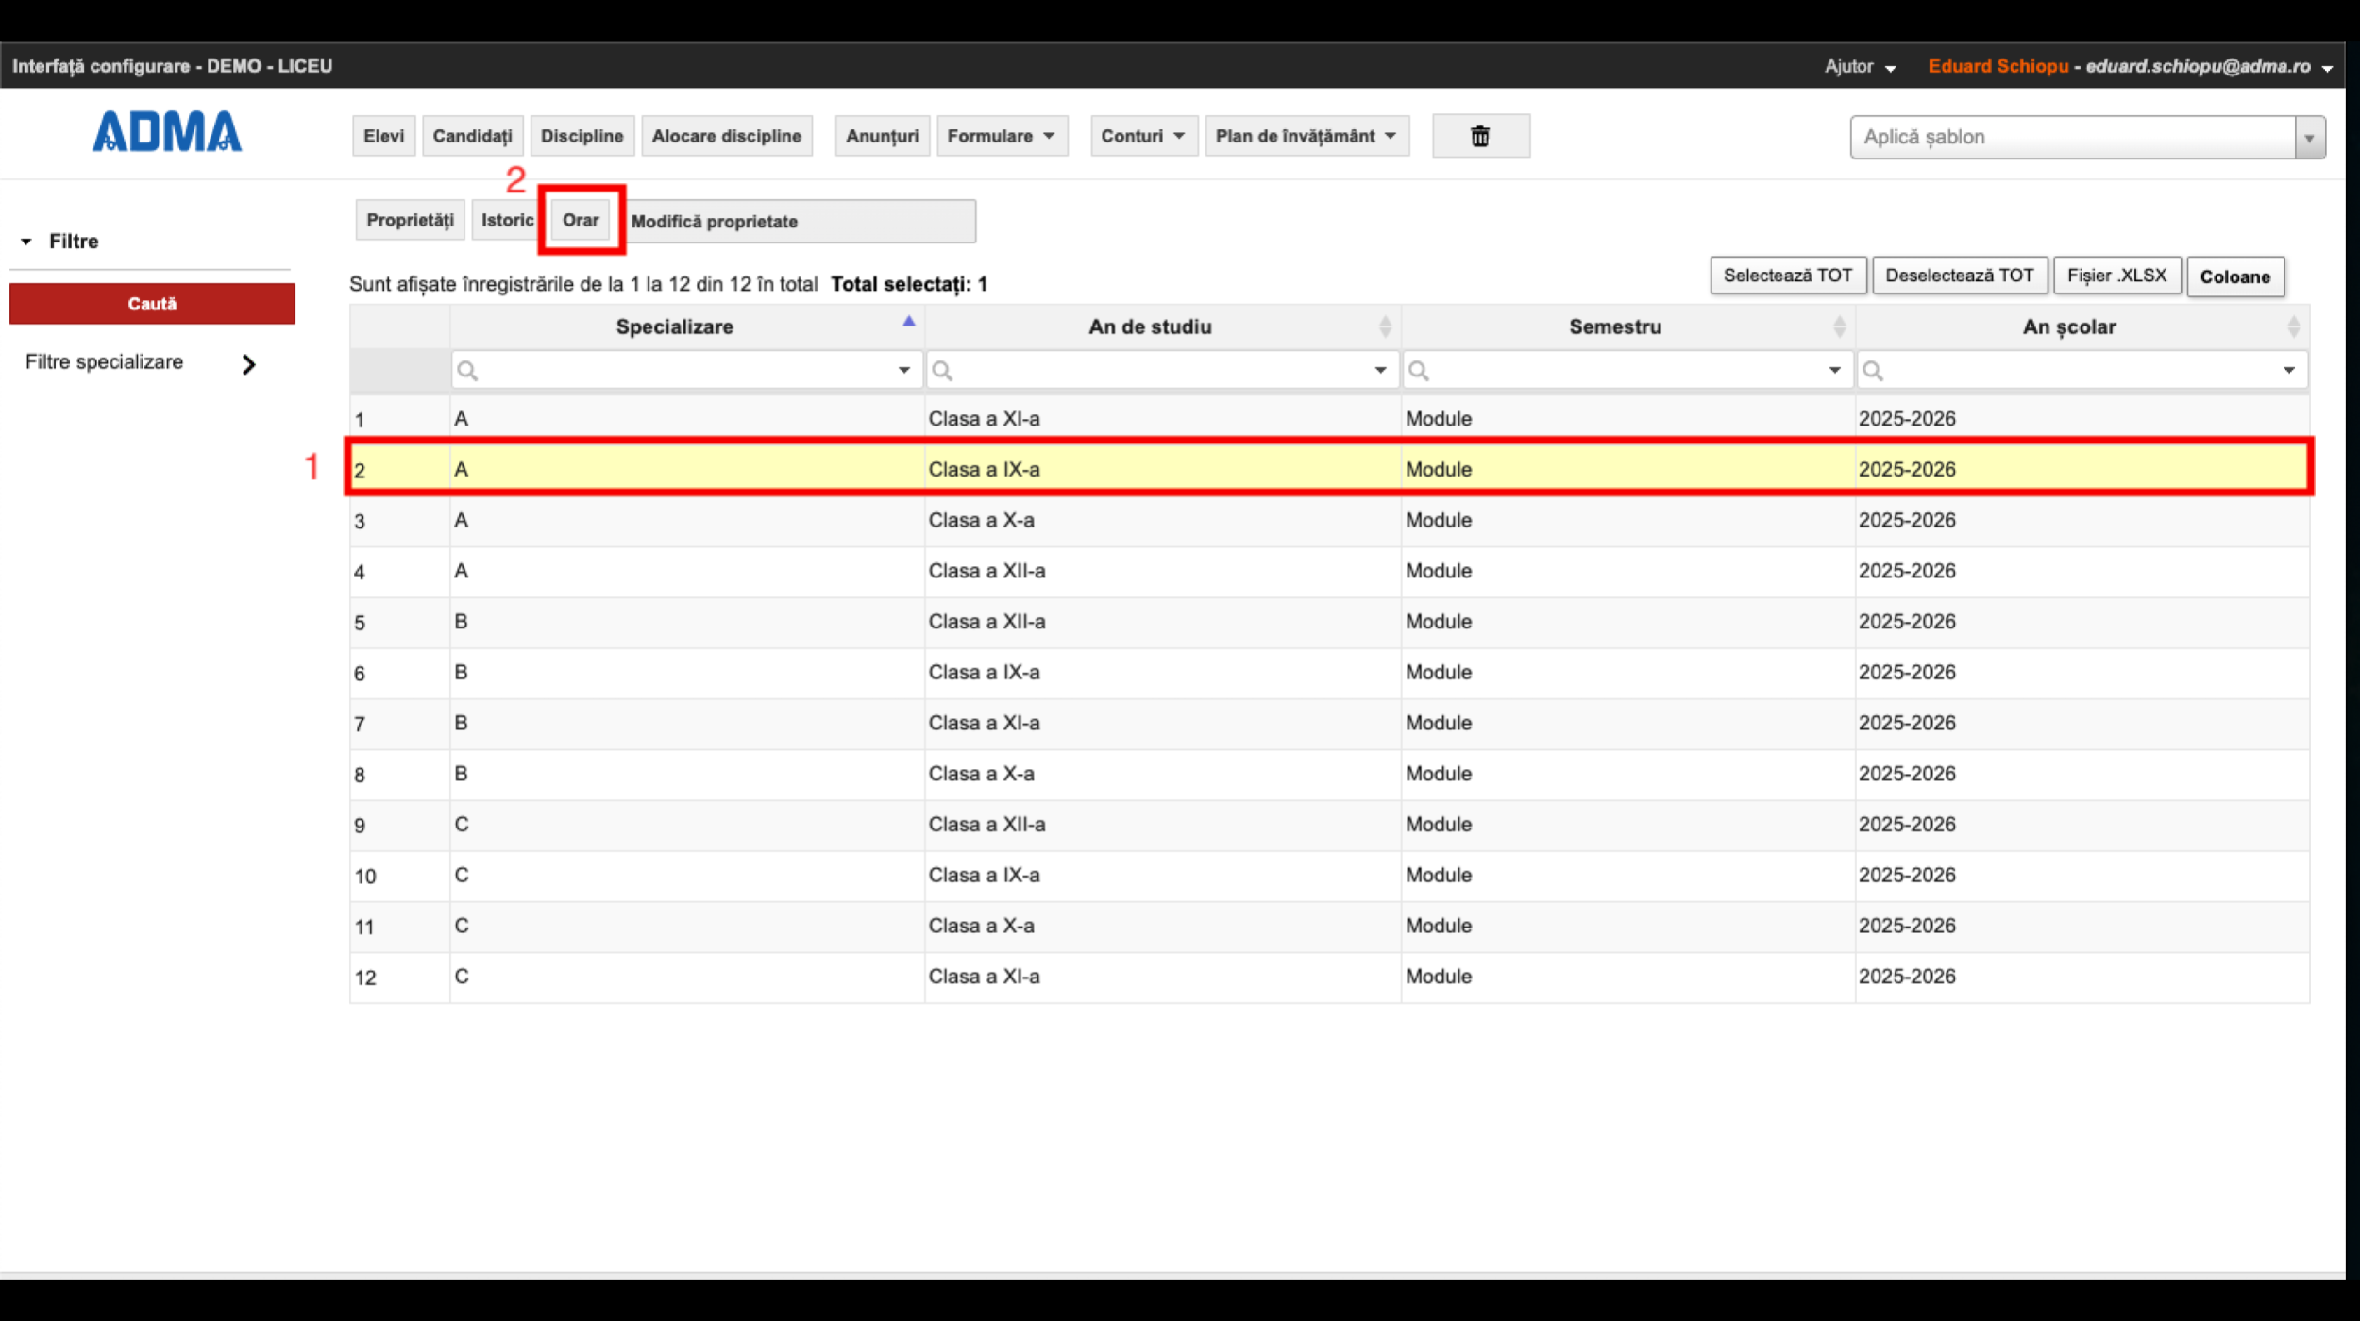Click Semestru column sort arrows
This screenshot has width=2360, height=1321.
point(1838,327)
